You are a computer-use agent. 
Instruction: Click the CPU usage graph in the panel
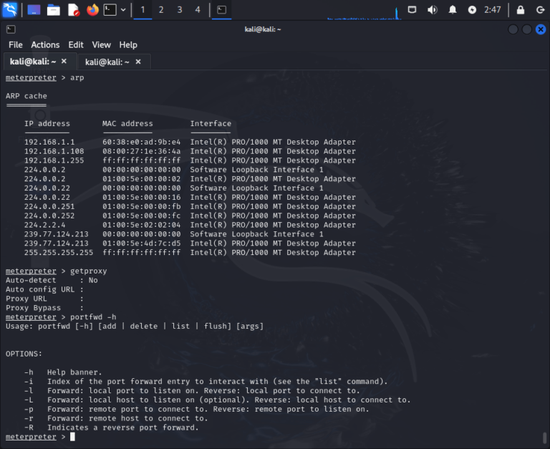(364, 14)
